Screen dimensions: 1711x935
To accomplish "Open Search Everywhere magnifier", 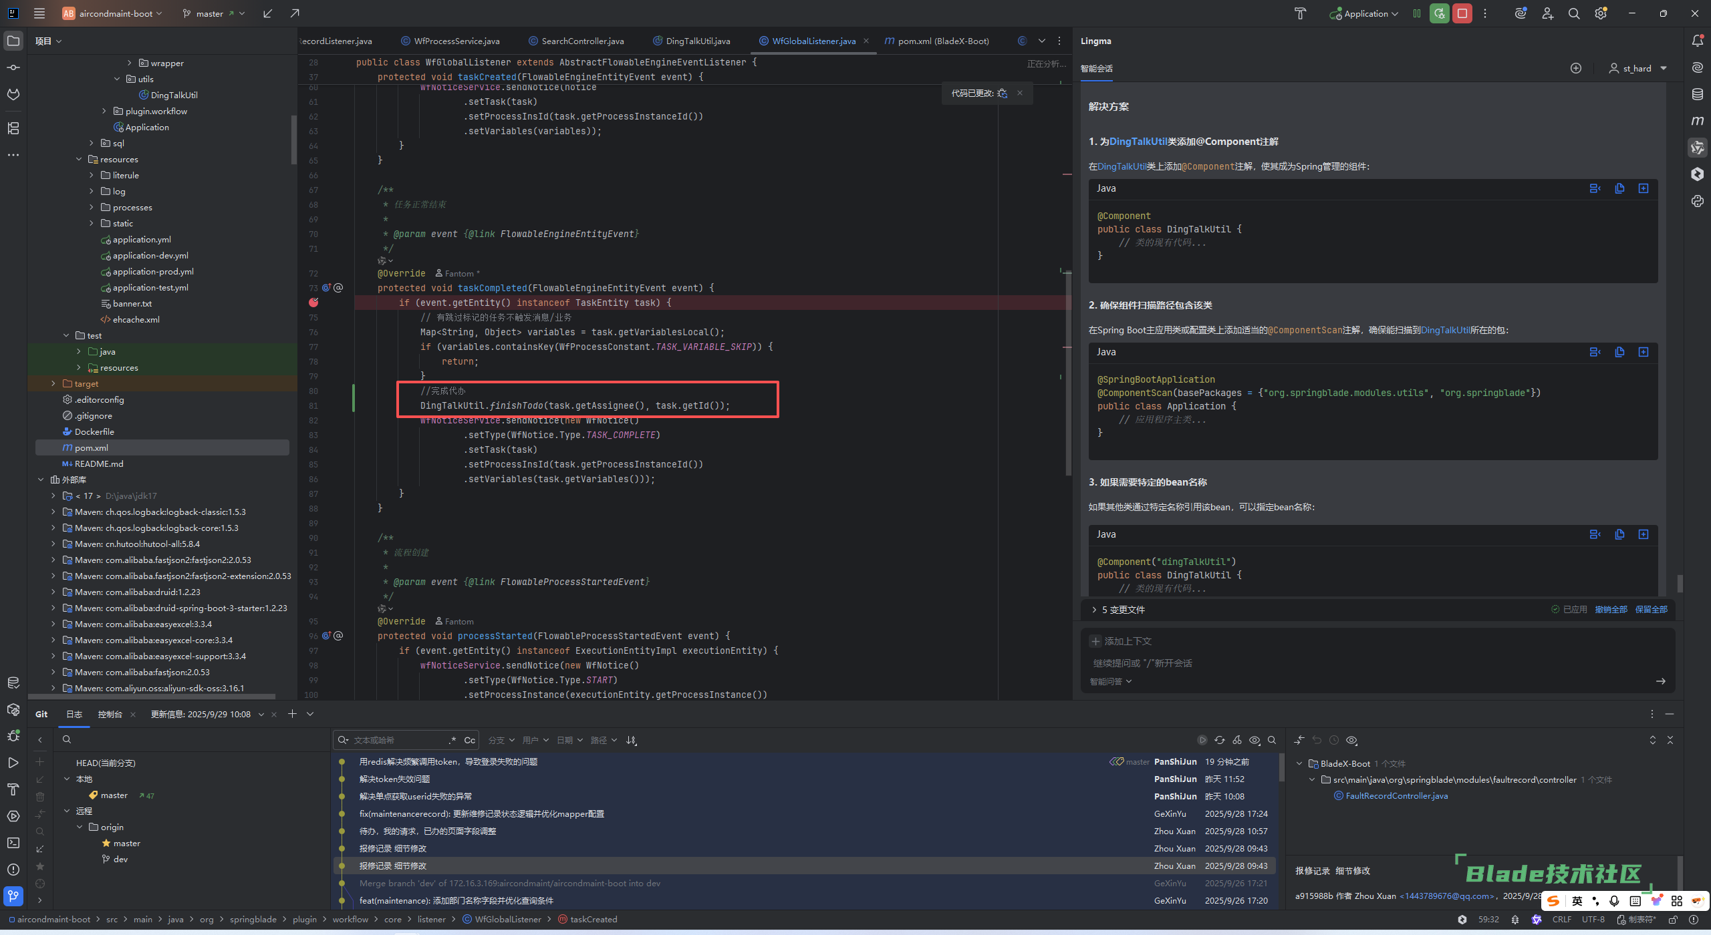I will (x=1574, y=13).
